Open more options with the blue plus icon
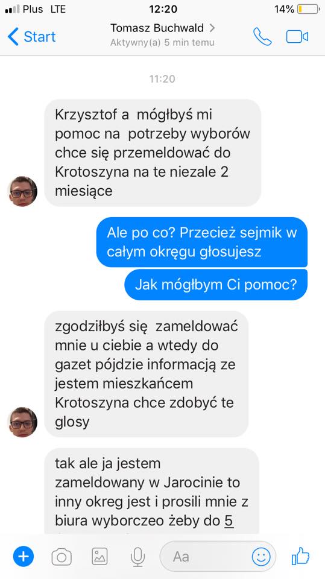The image size is (325, 579). [24, 556]
